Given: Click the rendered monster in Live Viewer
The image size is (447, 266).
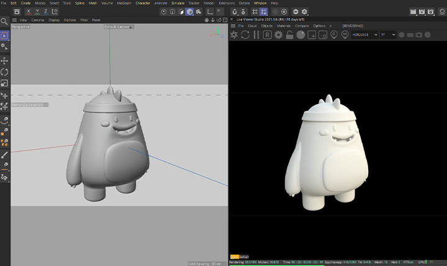Looking at the screenshot, I should pyautogui.click(x=327, y=153).
